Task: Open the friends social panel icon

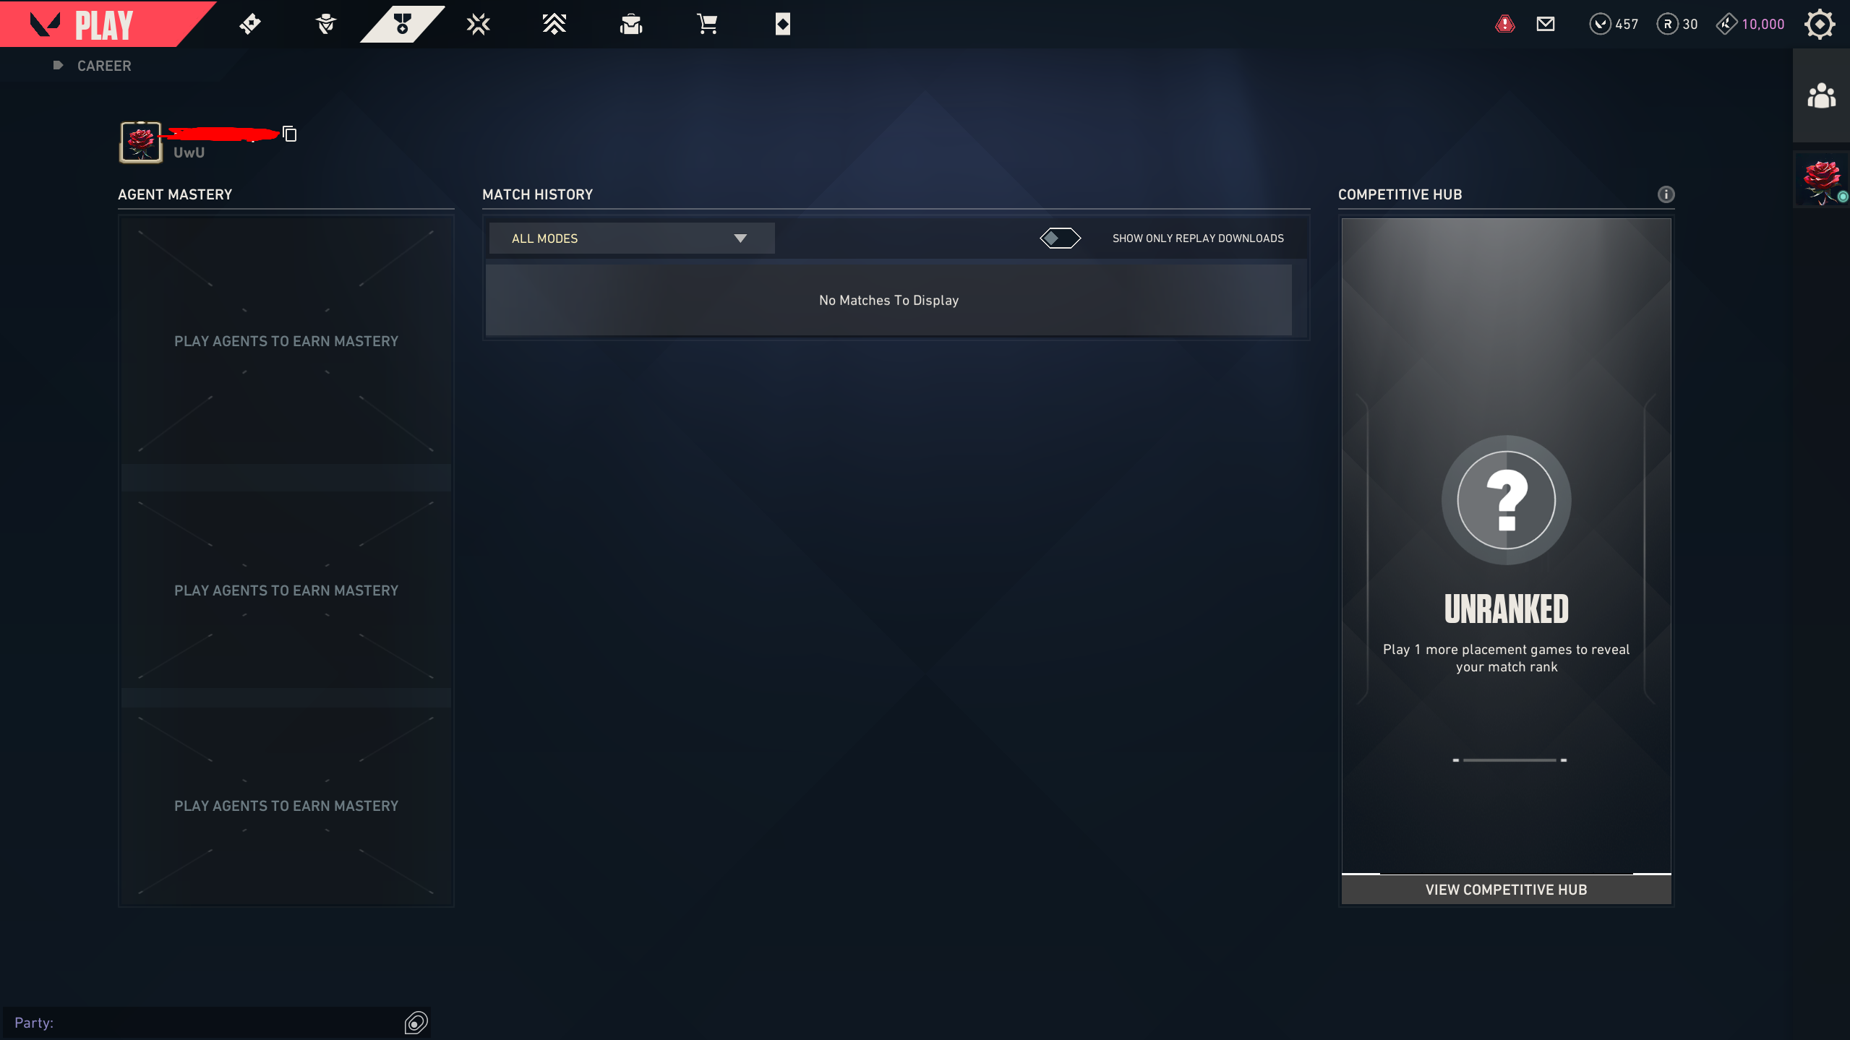Action: 1821,95
